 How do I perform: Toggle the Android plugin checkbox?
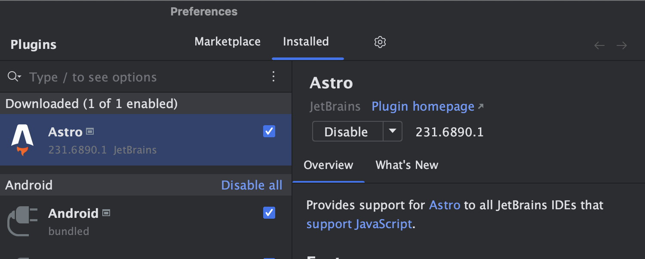tap(269, 213)
